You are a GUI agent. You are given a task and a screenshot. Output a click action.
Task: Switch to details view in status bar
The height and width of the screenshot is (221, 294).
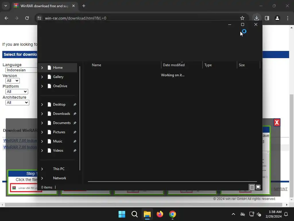(x=252, y=187)
